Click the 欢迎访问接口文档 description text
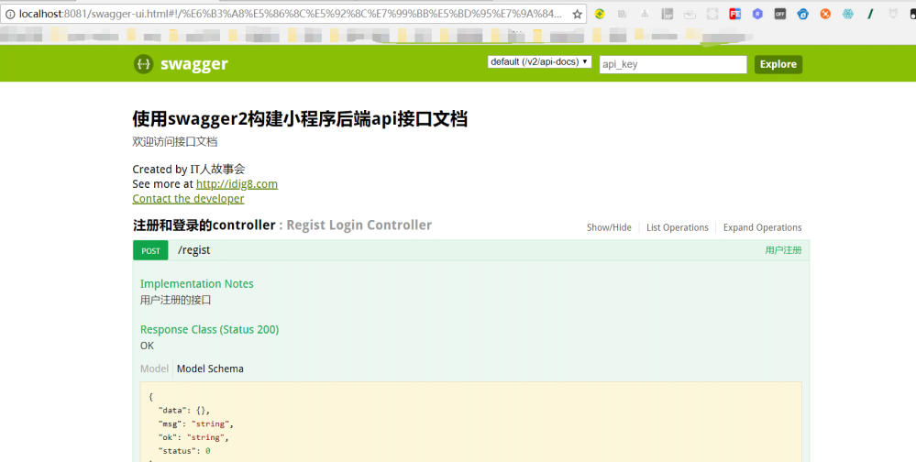Viewport: 916px width, 462px height. coord(174,141)
